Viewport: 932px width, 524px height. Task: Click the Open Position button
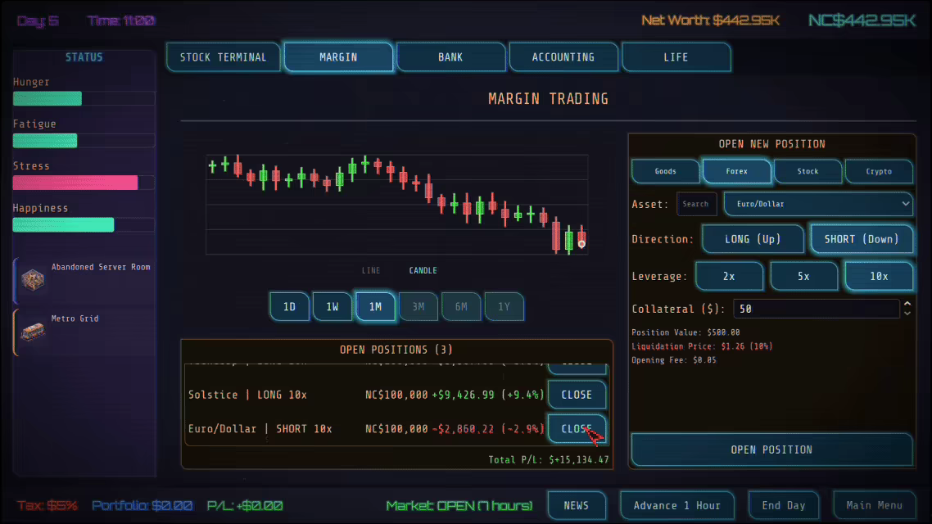771,449
